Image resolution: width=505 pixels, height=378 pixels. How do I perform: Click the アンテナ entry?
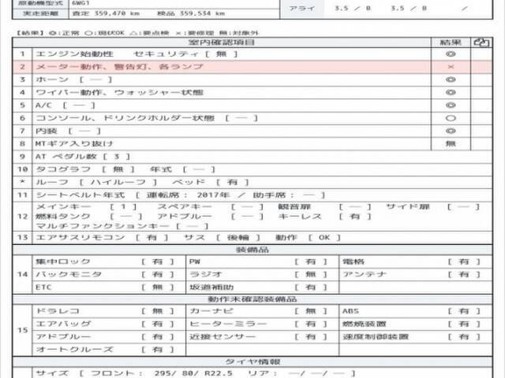tap(411, 275)
